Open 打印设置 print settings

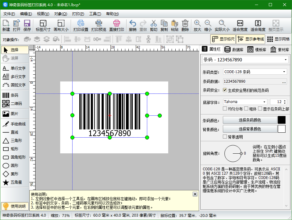coord(81,26)
